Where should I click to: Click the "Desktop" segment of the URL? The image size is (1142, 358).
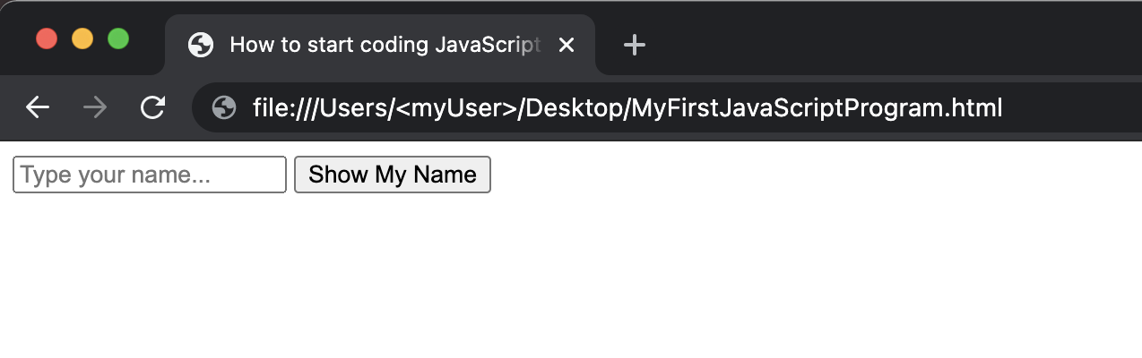[574, 108]
